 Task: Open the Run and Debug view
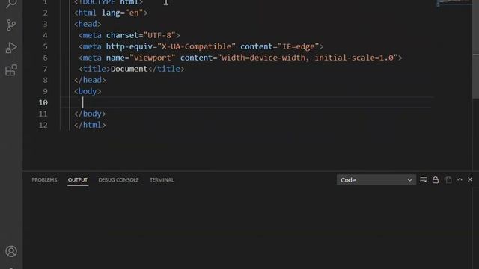(11, 48)
